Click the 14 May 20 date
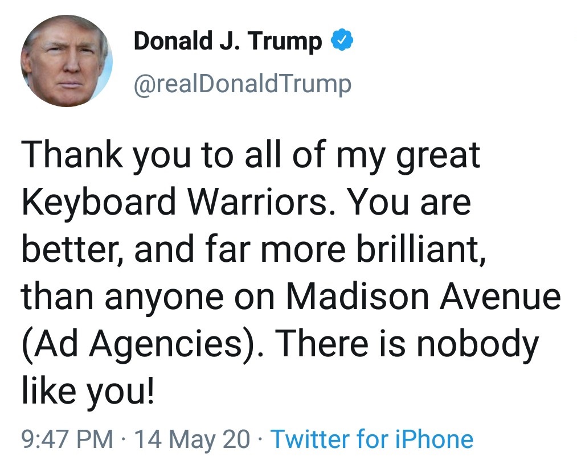Image resolution: width=577 pixels, height=473 pixels. pos(191,439)
